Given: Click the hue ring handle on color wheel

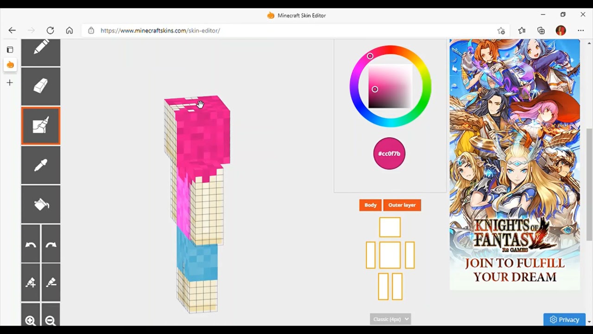Looking at the screenshot, I should [370, 56].
